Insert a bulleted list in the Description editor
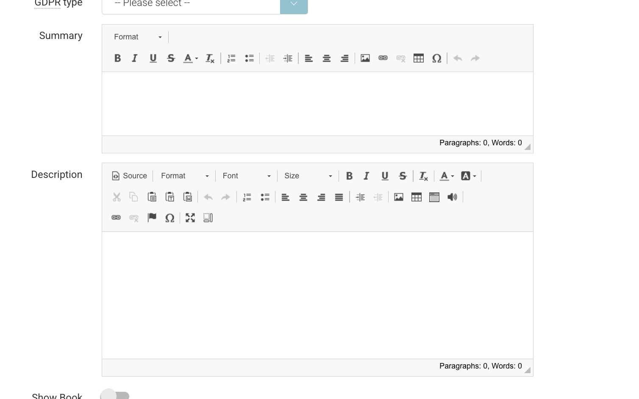 point(265,197)
